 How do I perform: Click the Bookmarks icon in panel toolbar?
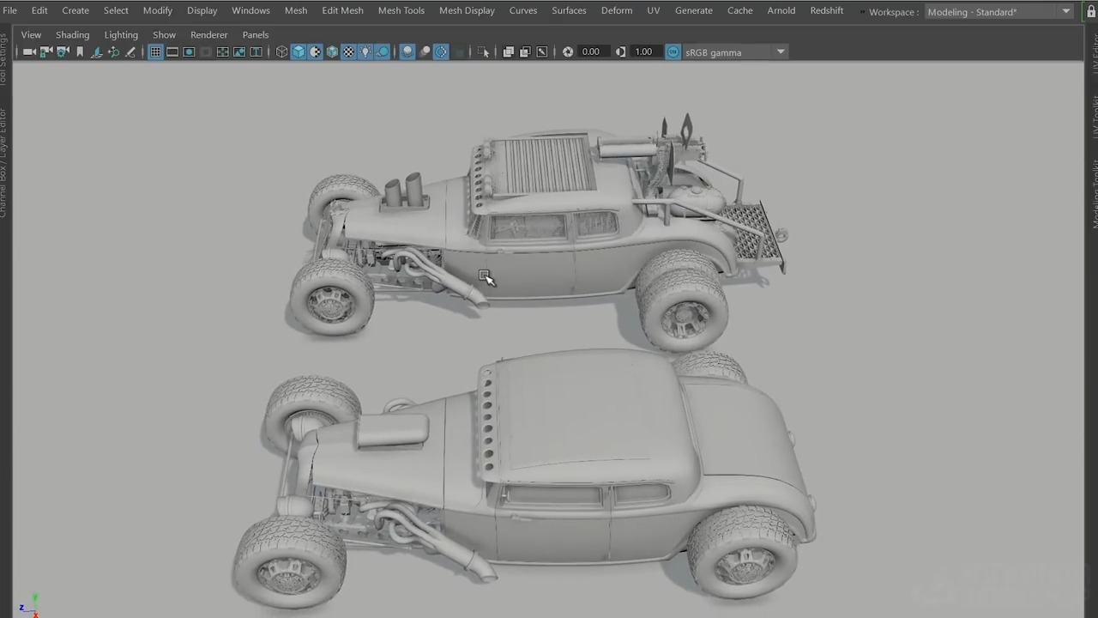coord(80,52)
